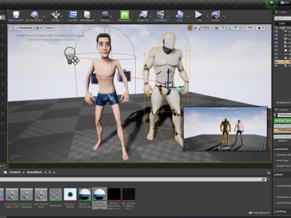Click the content browser folder icon
This screenshot has height=218, width=291.
click(5, 172)
